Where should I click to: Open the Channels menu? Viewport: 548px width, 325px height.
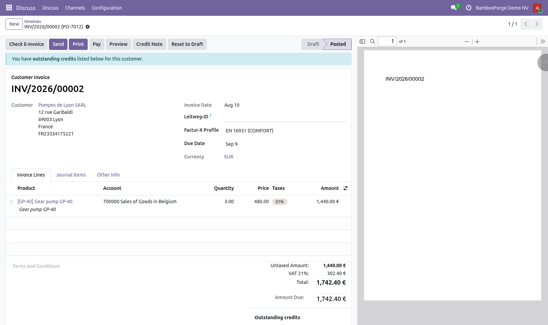pos(75,8)
